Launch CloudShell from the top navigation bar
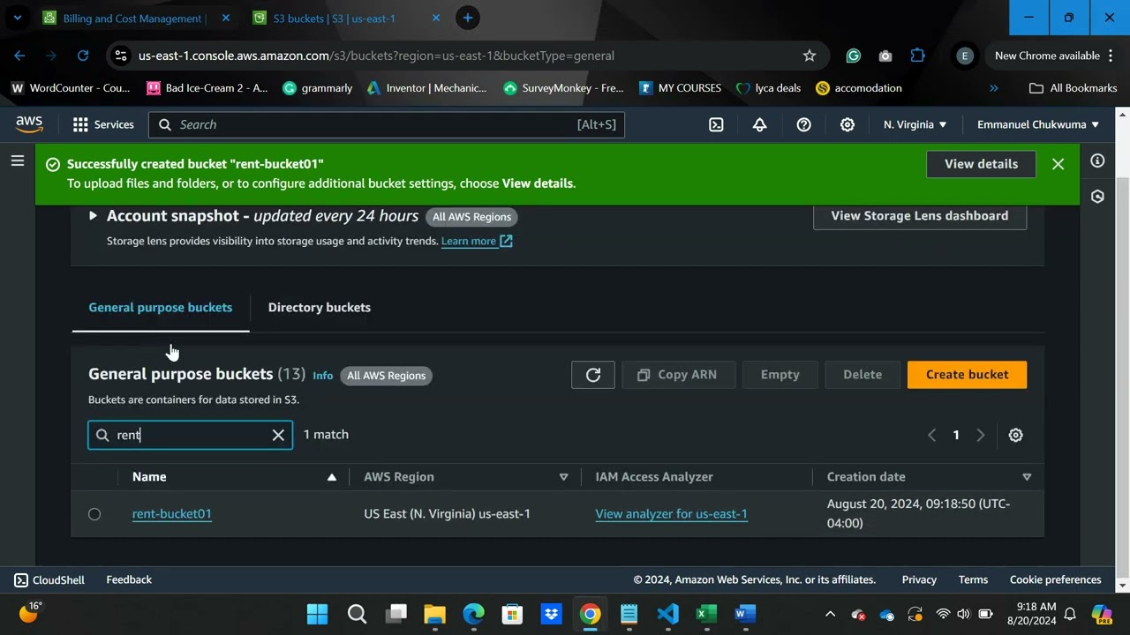The image size is (1130, 635). pos(716,124)
